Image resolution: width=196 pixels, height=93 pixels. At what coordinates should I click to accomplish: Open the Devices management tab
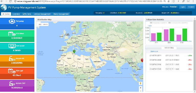(x=42, y=14)
